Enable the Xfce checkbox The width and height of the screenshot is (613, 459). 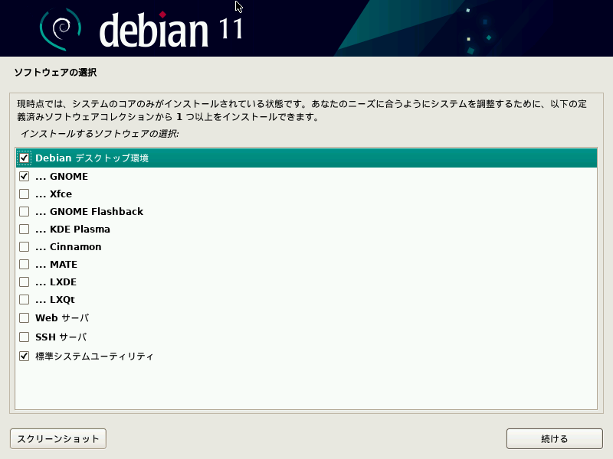coord(25,194)
